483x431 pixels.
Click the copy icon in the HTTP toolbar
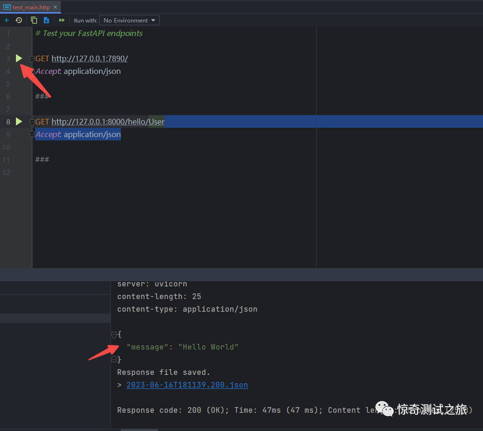[34, 20]
